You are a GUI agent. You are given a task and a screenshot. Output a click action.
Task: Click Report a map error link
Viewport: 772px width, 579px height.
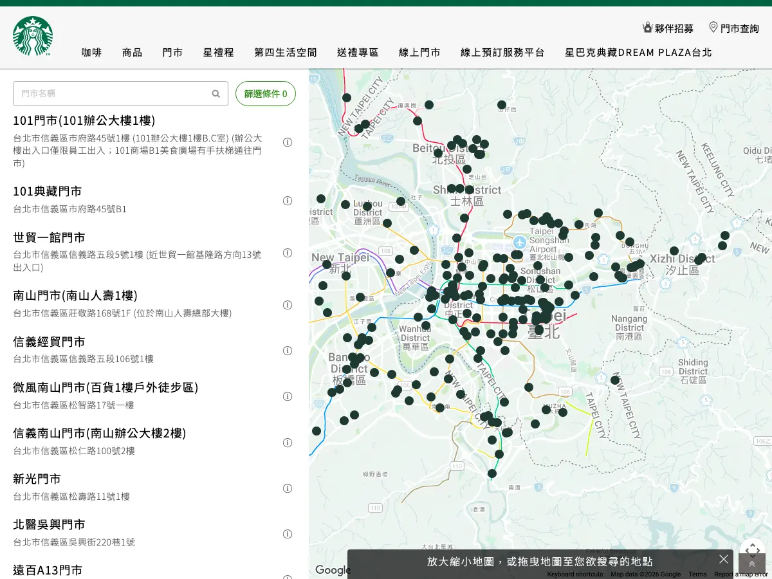[x=741, y=574]
